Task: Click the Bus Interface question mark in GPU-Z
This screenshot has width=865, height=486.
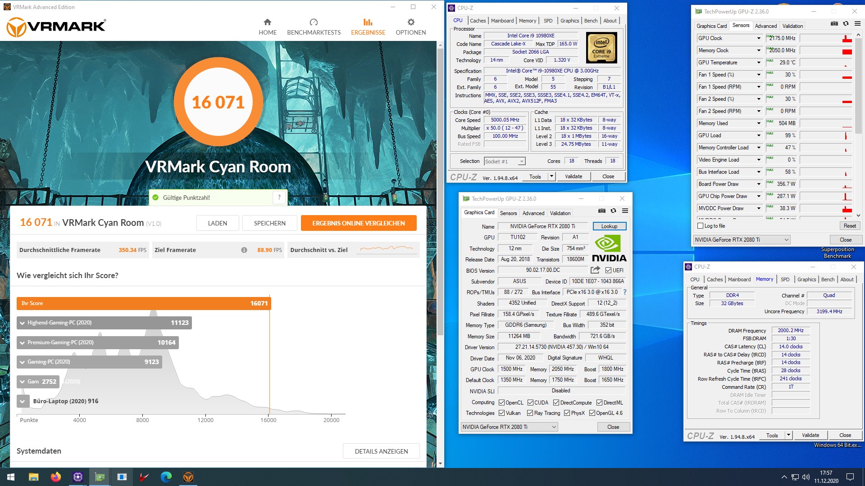Action: (x=624, y=292)
